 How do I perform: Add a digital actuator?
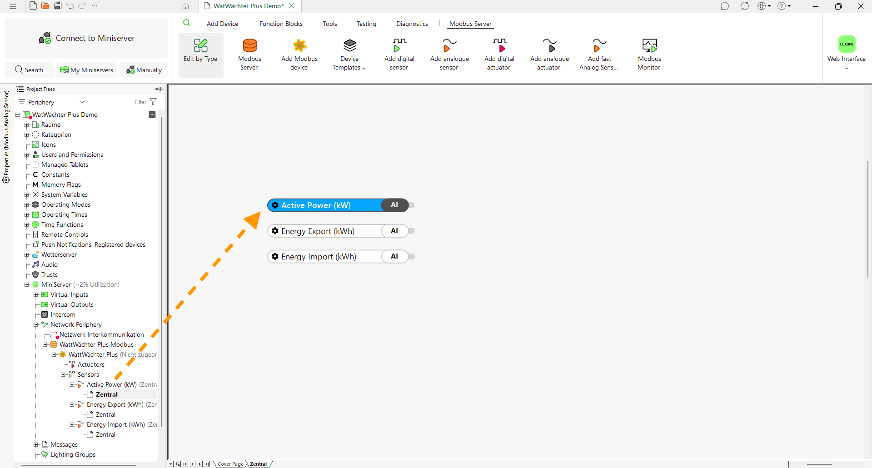499,55
